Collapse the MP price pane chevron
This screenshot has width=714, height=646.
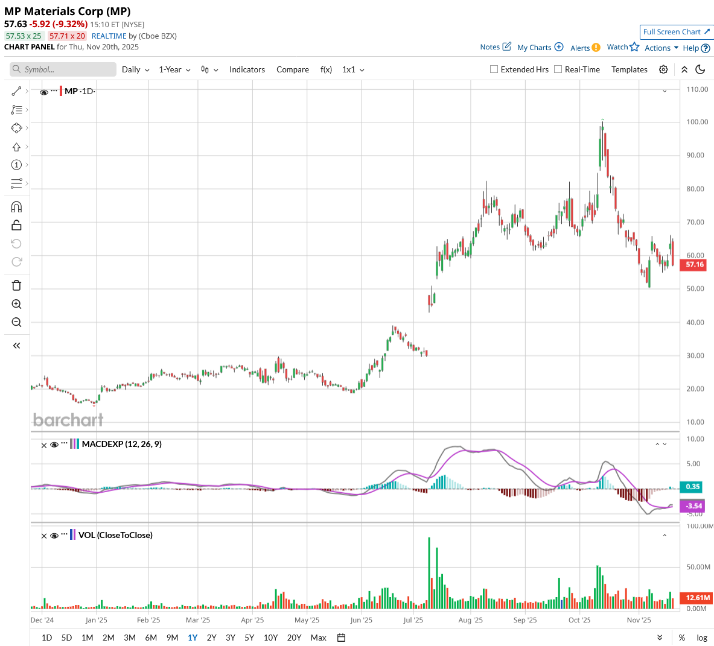(665, 92)
